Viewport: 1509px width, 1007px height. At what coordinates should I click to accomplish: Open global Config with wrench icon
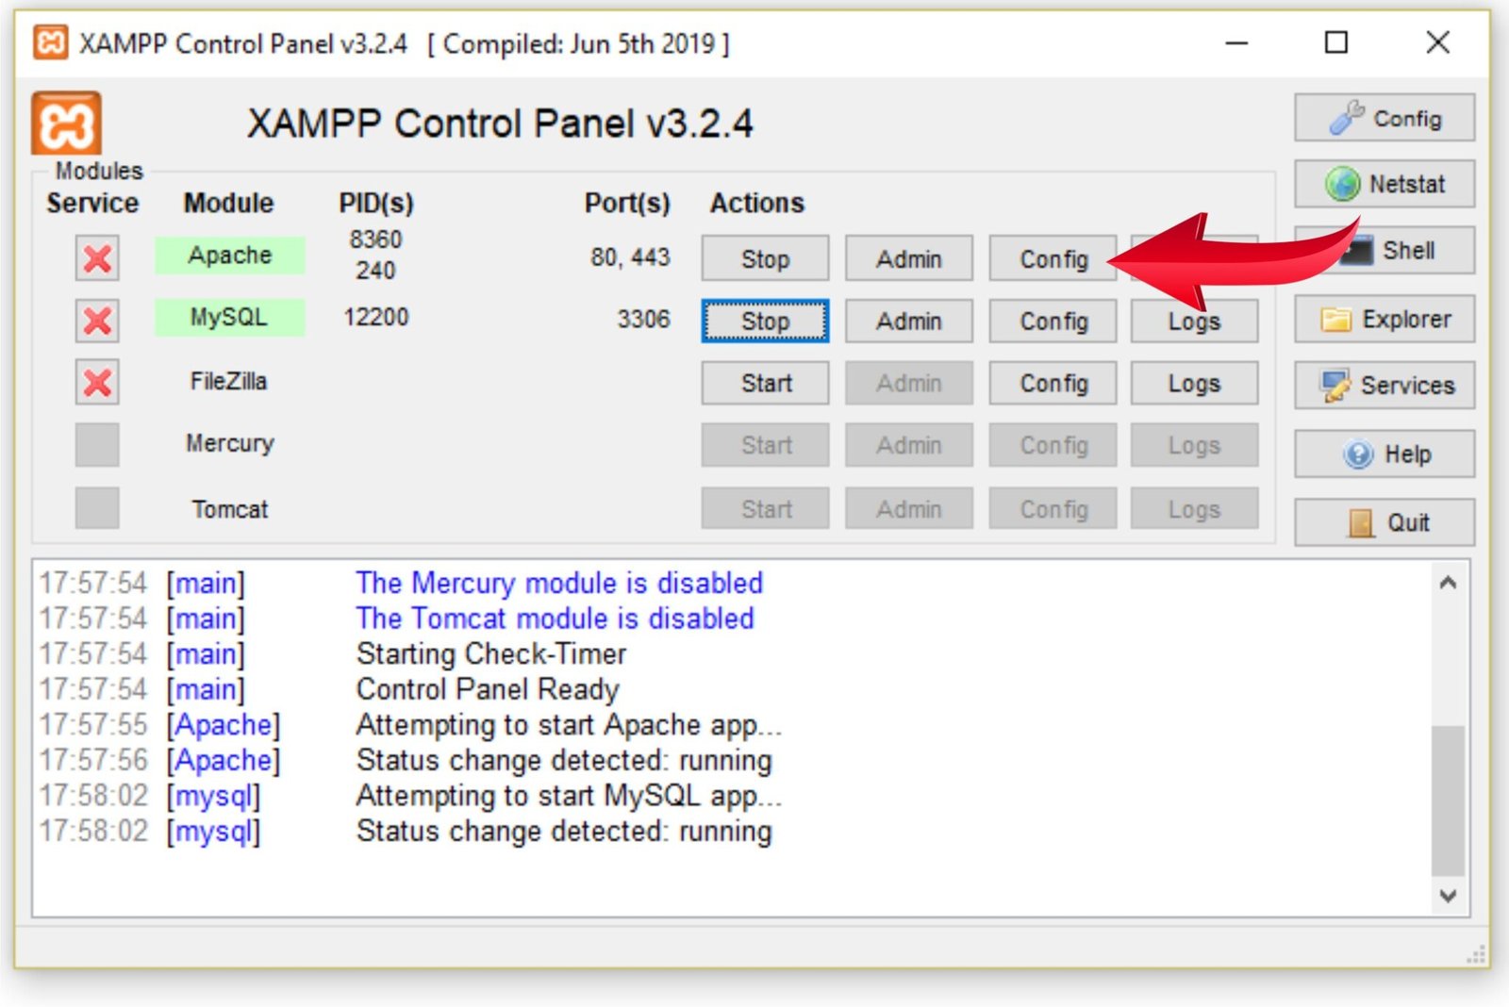pyautogui.click(x=1384, y=118)
